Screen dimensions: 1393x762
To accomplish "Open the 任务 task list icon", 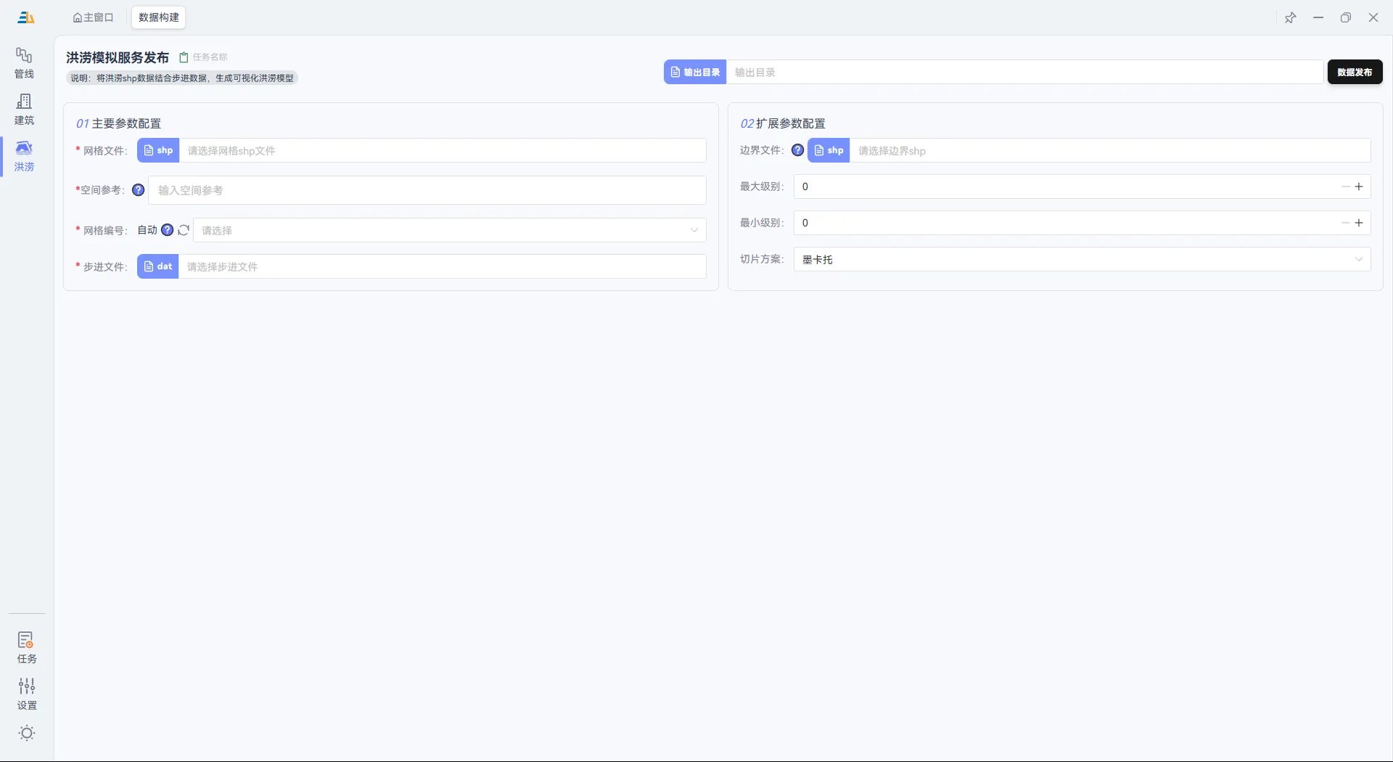I will pyautogui.click(x=26, y=647).
